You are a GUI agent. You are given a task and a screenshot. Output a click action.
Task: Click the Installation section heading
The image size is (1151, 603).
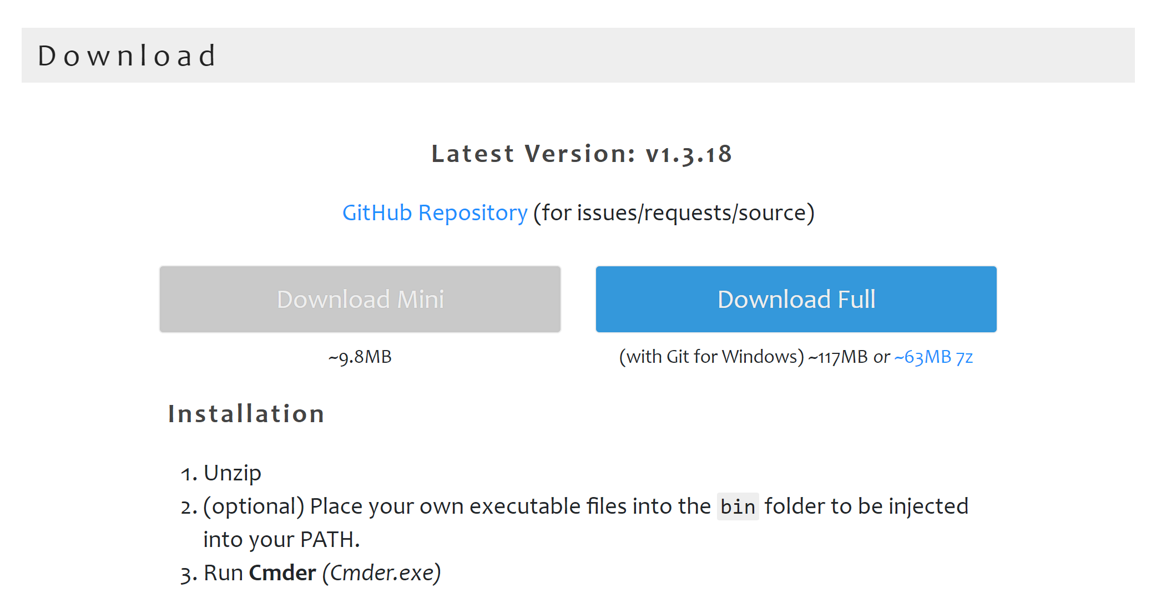pos(246,413)
